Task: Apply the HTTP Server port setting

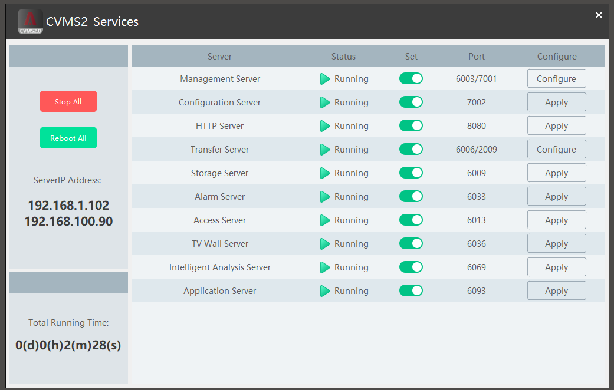Action: click(x=556, y=125)
